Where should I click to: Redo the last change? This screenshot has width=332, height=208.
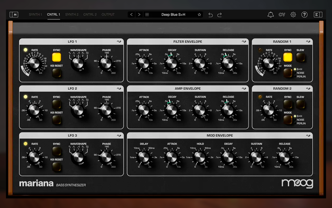(219, 15)
